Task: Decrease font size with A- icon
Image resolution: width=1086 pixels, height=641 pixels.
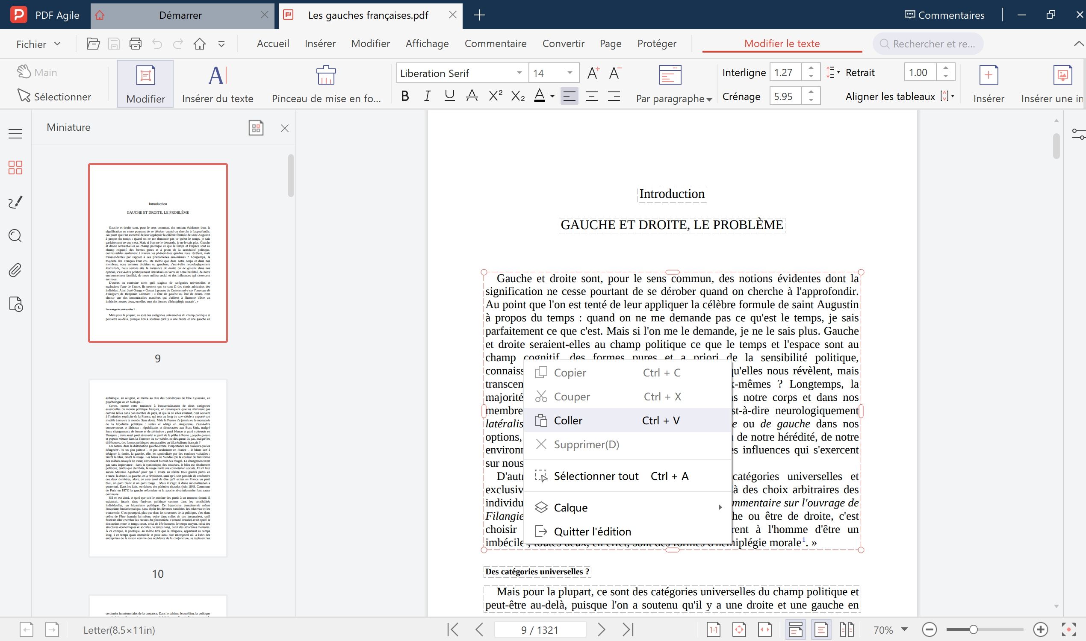Action: tap(614, 73)
